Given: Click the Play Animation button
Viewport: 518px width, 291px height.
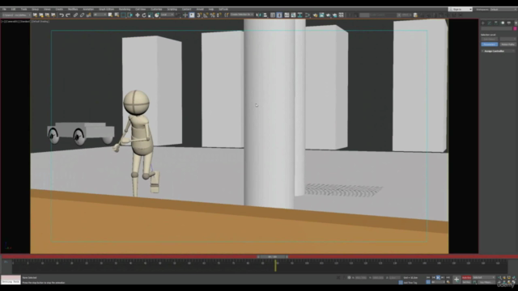Looking at the screenshot, I should (438, 278).
